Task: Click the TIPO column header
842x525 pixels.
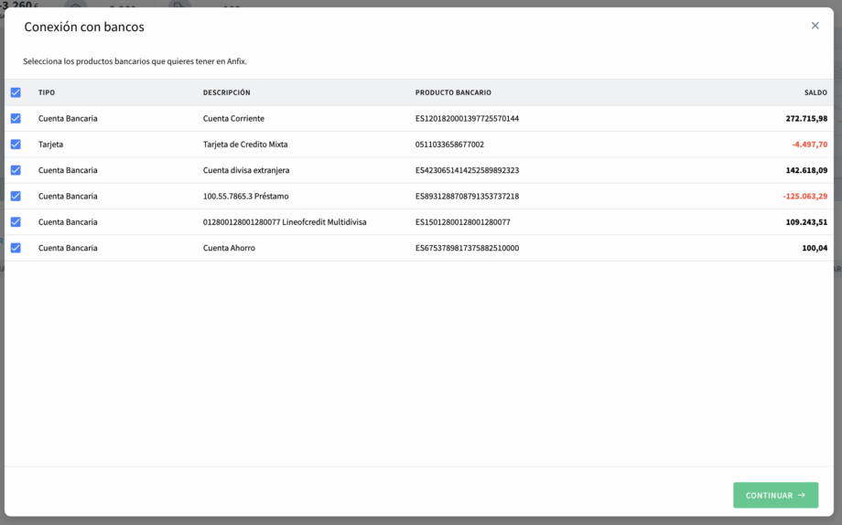Action: 47,92
